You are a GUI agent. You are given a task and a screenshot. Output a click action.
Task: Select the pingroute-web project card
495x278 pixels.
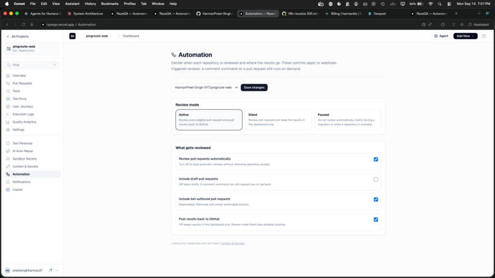tap(32, 48)
